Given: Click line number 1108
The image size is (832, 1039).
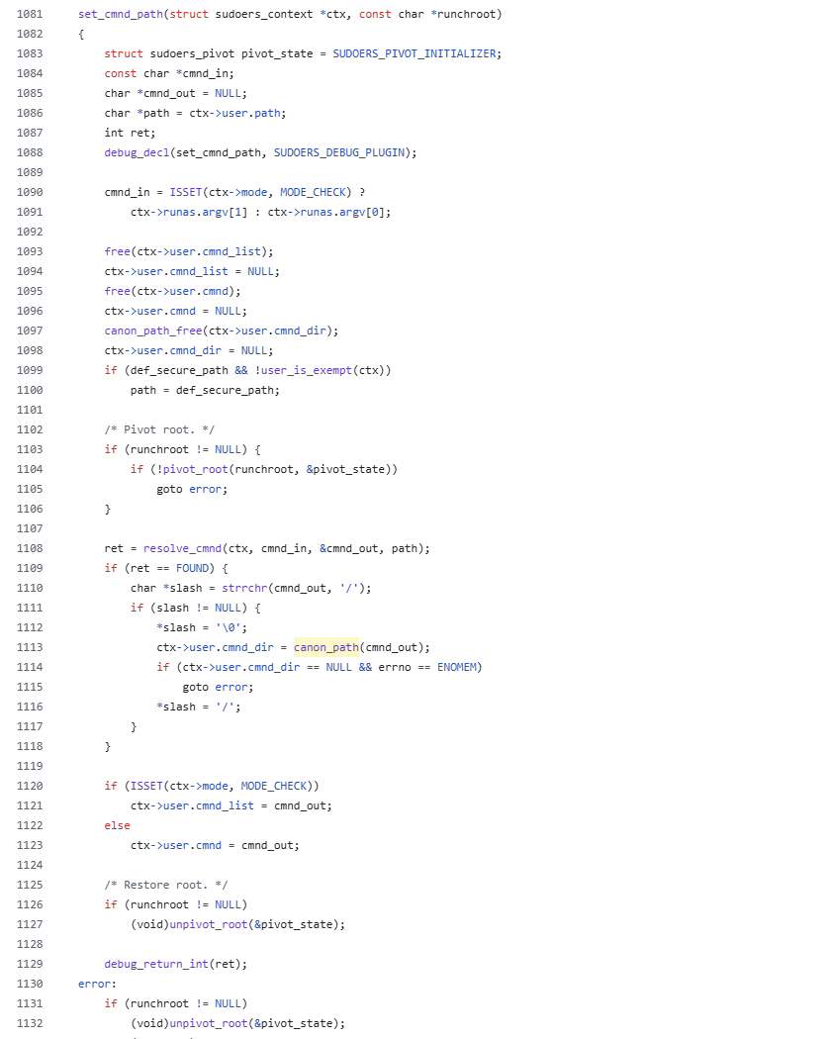Looking at the screenshot, I should pos(30,548).
